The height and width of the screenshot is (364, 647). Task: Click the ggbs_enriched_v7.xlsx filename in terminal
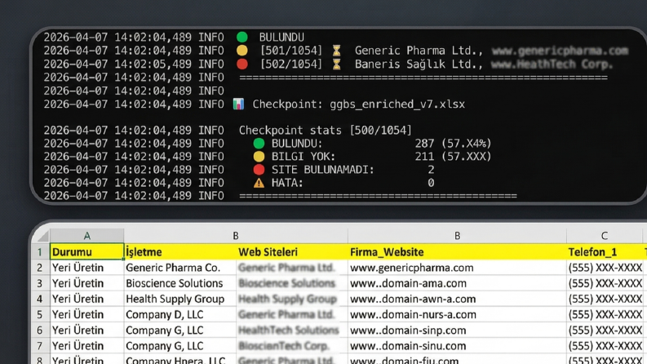click(x=397, y=104)
